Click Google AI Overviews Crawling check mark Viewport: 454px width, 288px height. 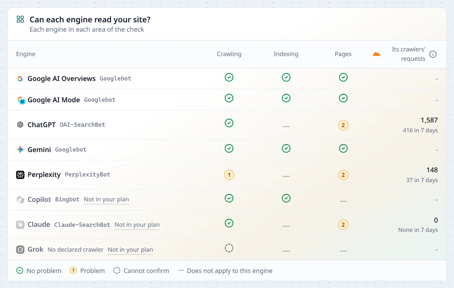[x=229, y=77]
